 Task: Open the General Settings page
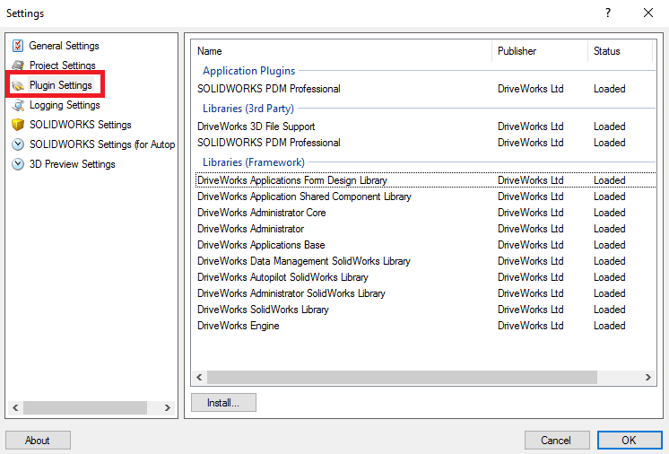coord(64,46)
